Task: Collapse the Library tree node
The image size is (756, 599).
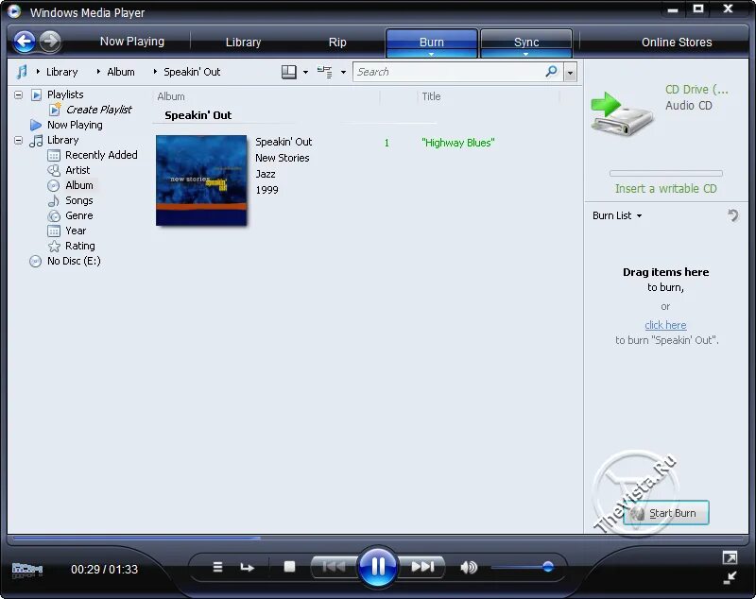Action: click(18, 140)
